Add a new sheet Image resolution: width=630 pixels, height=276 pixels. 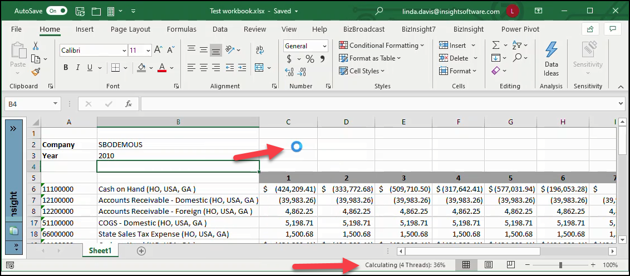point(141,251)
